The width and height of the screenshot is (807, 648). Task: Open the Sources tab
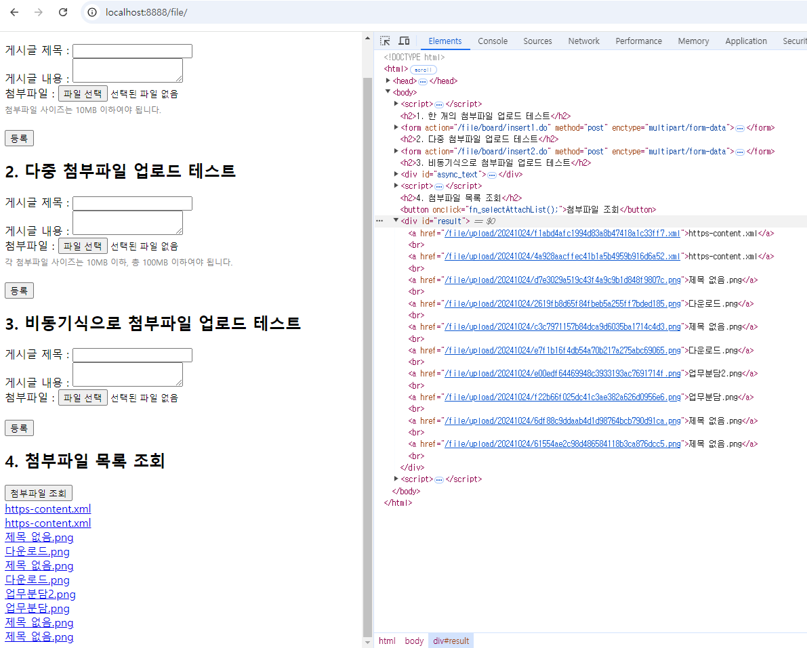tap(537, 41)
